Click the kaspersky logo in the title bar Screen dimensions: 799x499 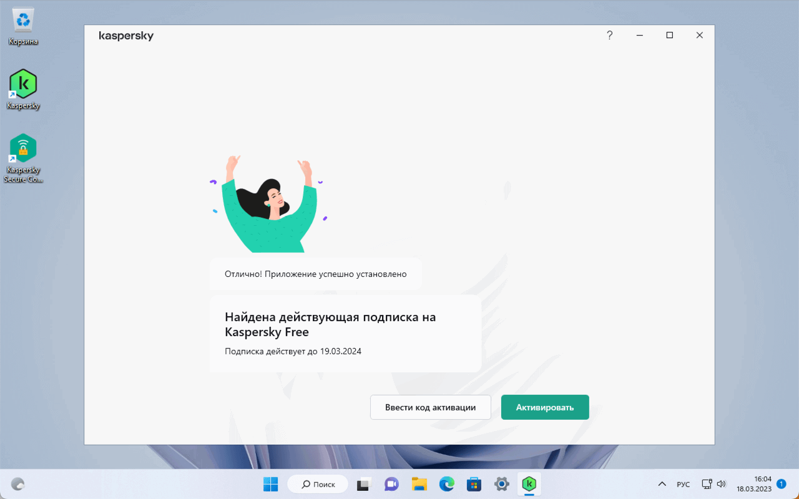[126, 36]
